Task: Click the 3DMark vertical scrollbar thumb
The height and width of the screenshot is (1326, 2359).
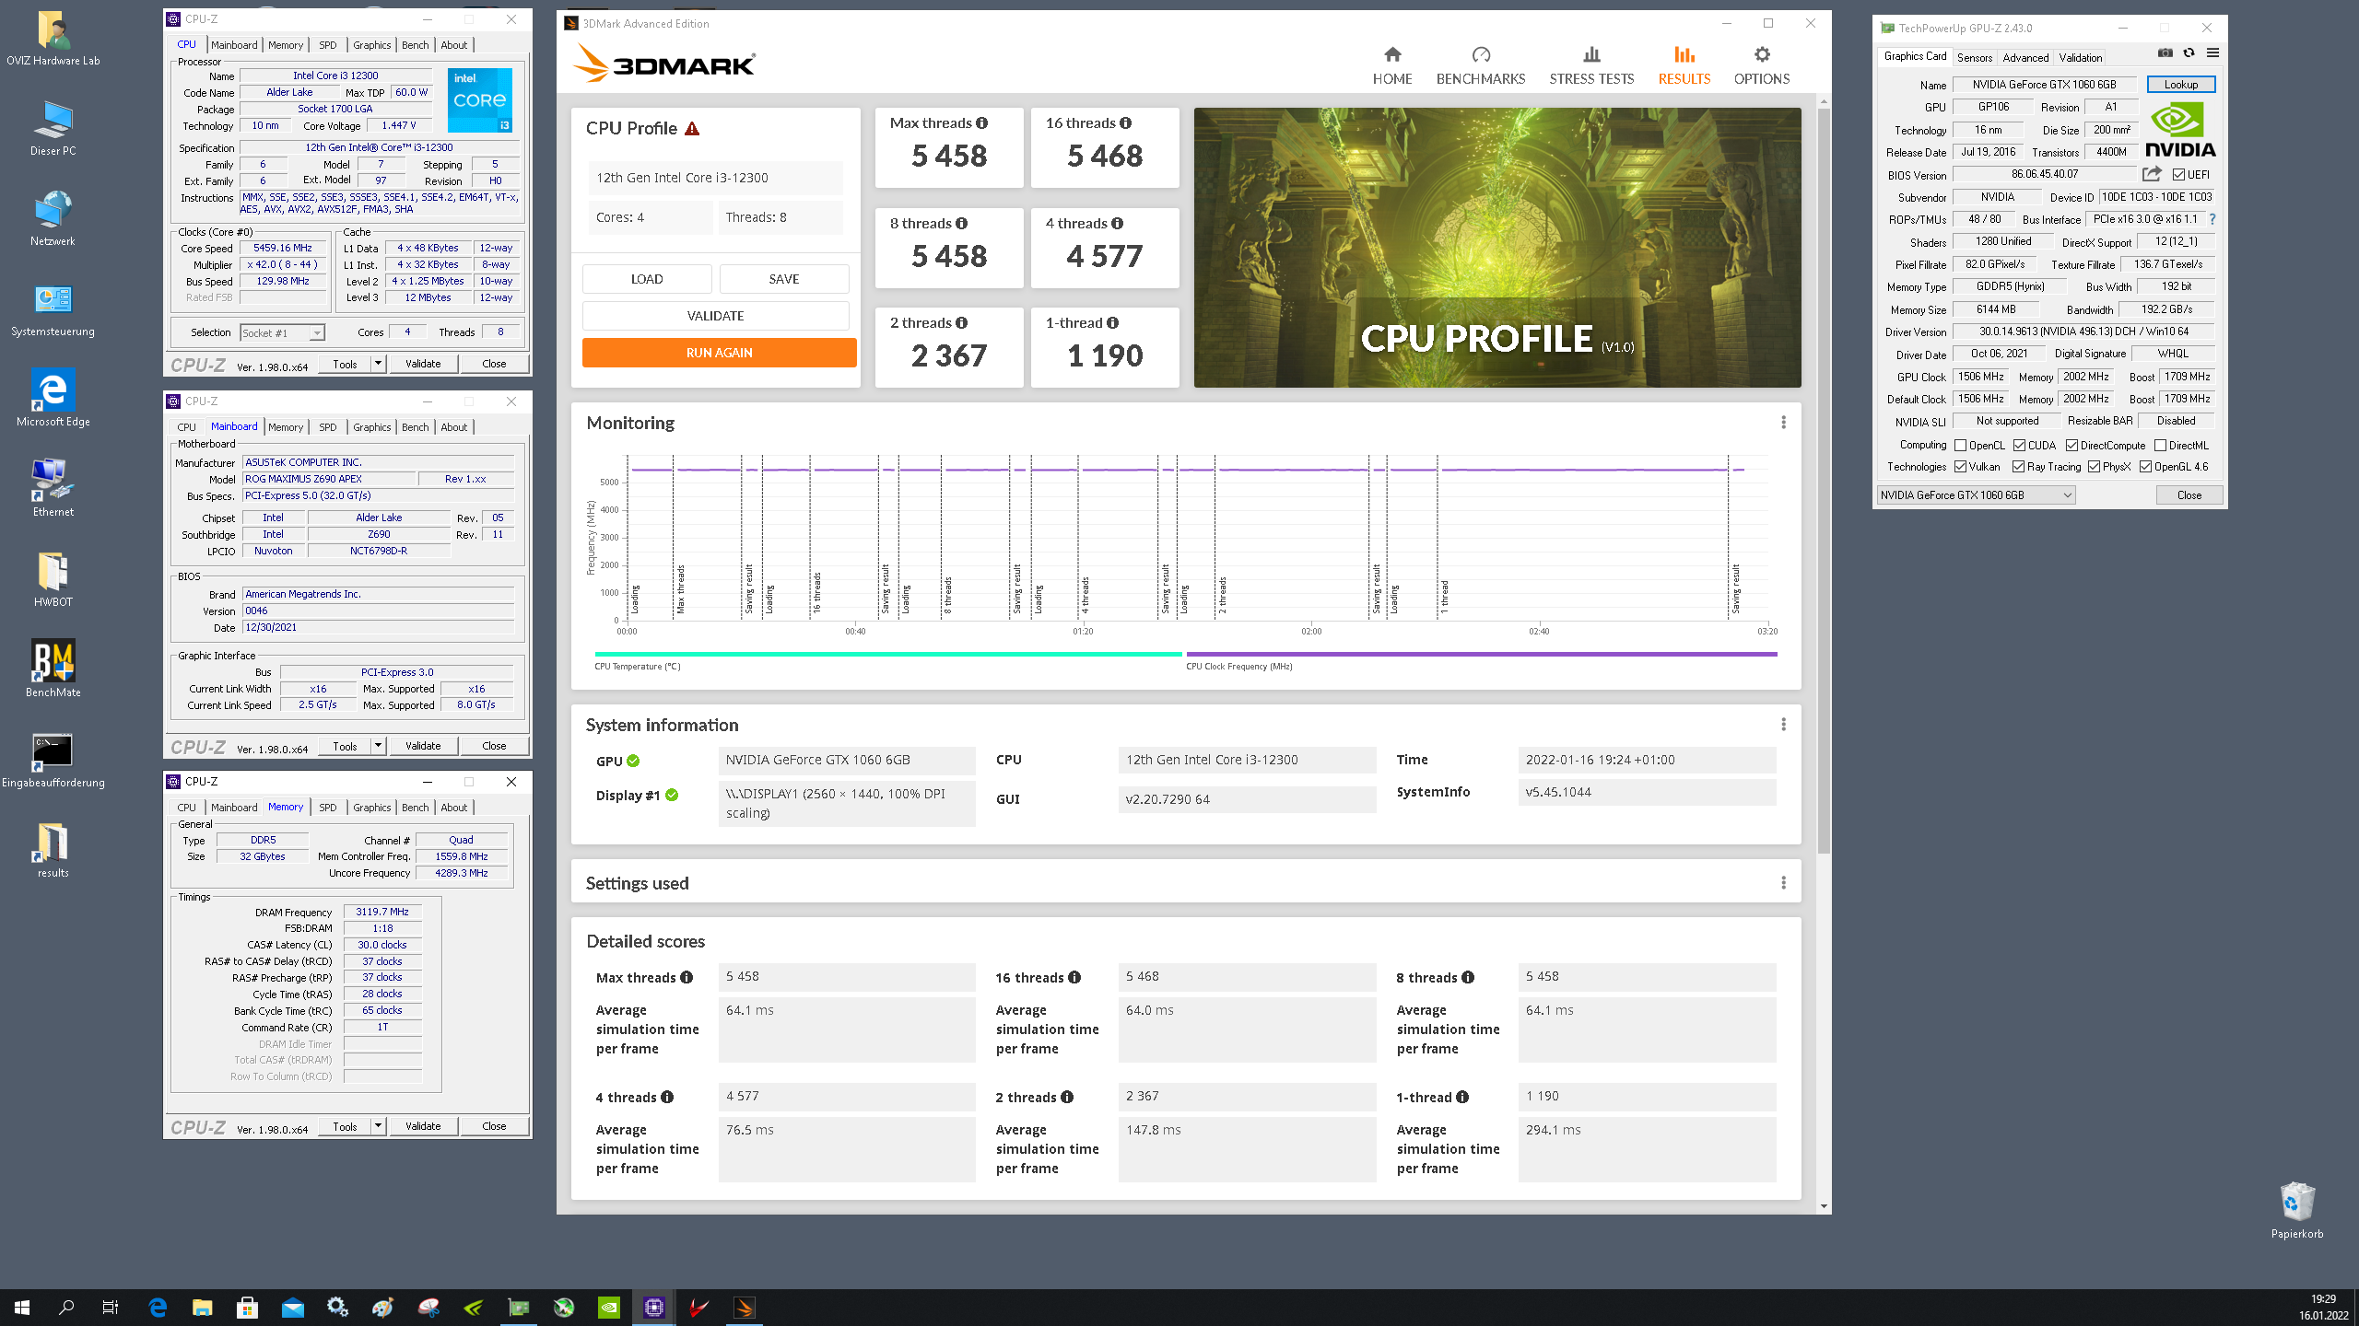Action: (x=1824, y=479)
